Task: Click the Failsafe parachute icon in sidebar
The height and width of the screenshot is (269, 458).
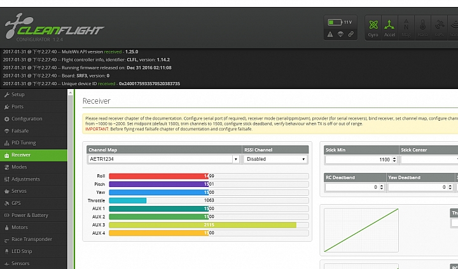Action: (6, 131)
